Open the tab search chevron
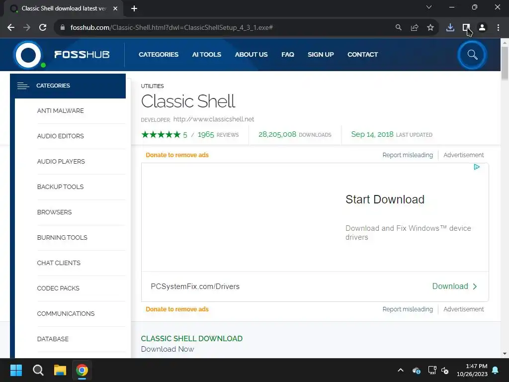 429,7
